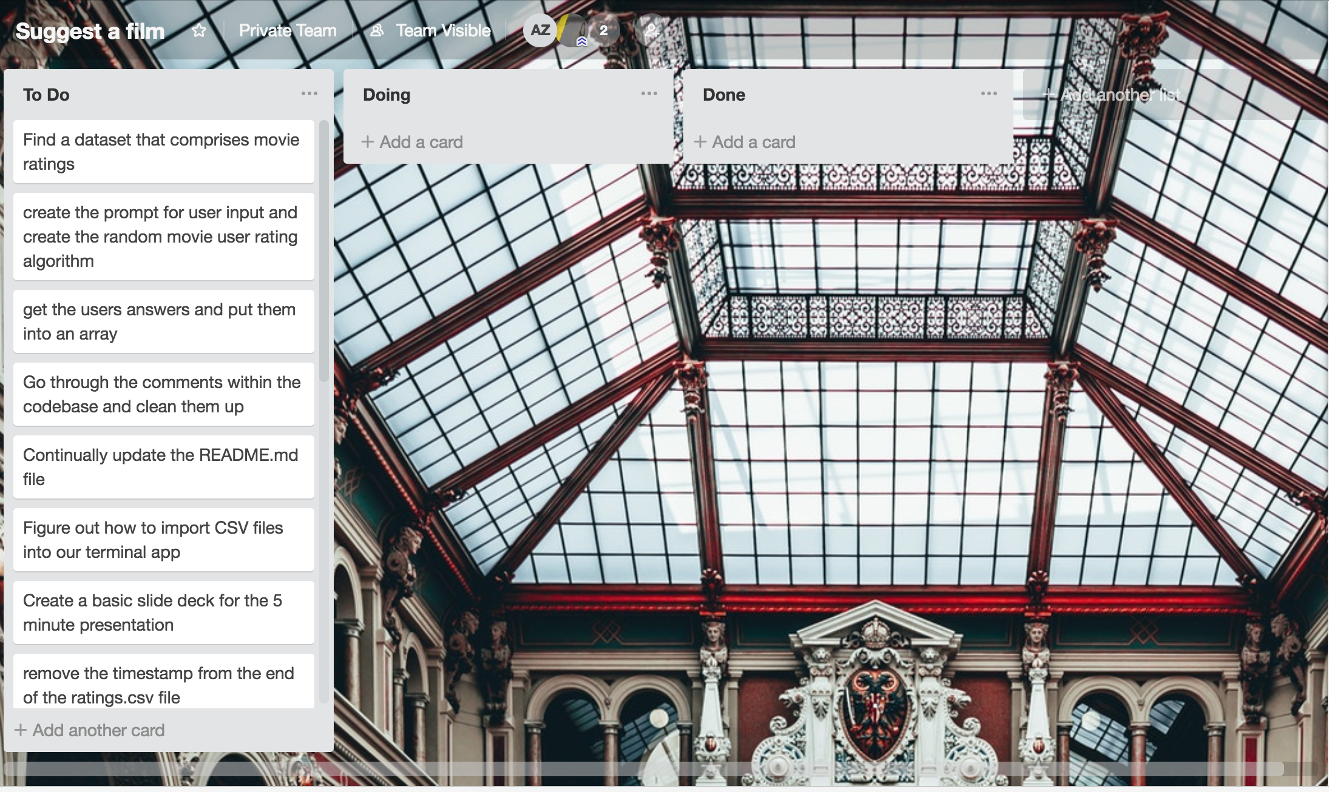Show the 2 additional members
The width and height of the screenshot is (1329, 792).
(603, 30)
